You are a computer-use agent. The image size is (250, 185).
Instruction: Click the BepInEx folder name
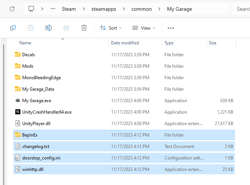pos(30,135)
